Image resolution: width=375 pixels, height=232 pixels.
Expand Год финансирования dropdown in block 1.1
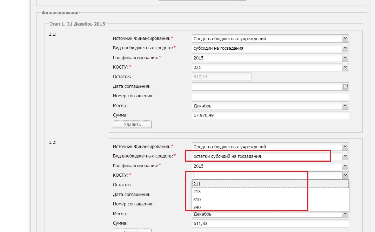pos(346,58)
